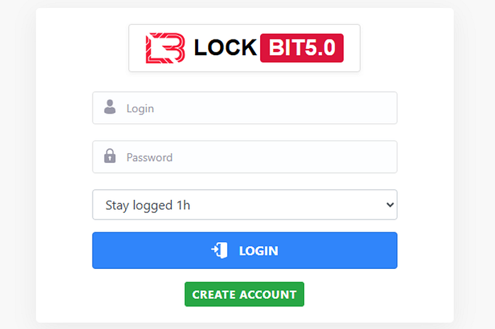Click the logo banner box

[245, 48]
